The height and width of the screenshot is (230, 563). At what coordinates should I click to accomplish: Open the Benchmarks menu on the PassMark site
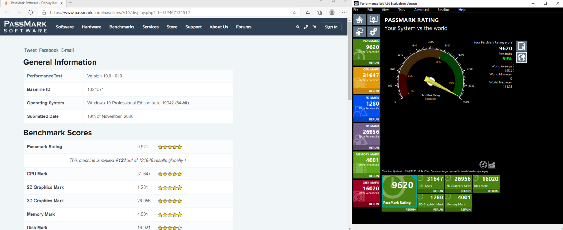(x=122, y=27)
